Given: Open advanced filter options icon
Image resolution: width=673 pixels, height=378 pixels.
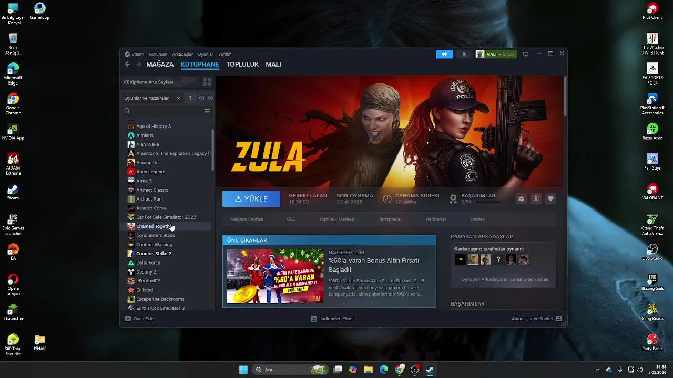Looking at the screenshot, I should 207,111.
